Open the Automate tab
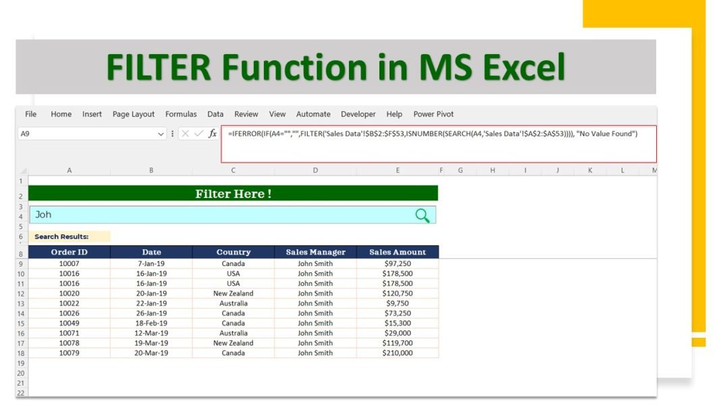 (313, 114)
